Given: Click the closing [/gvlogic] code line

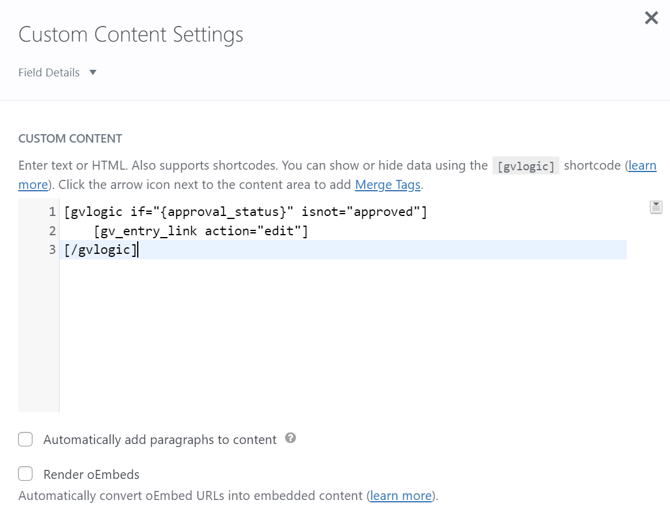Looking at the screenshot, I should point(101,250).
